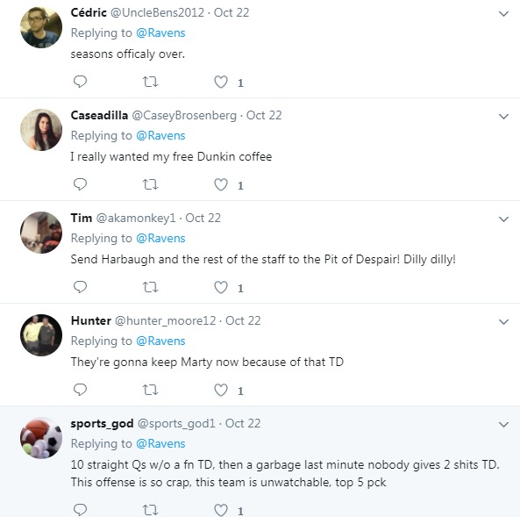Retweet Caseadilla's tweet about Dunkin coffee
The image size is (520, 517).
[150, 184]
